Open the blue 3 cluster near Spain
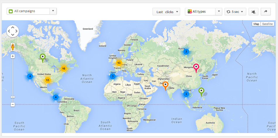 click(x=112, y=76)
